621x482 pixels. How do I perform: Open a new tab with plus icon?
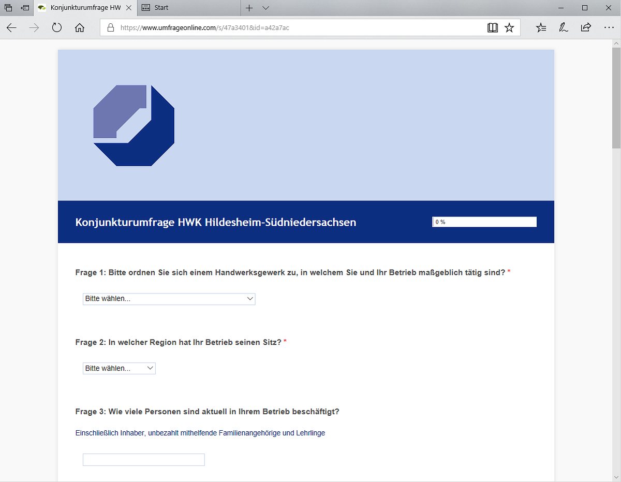point(249,8)
